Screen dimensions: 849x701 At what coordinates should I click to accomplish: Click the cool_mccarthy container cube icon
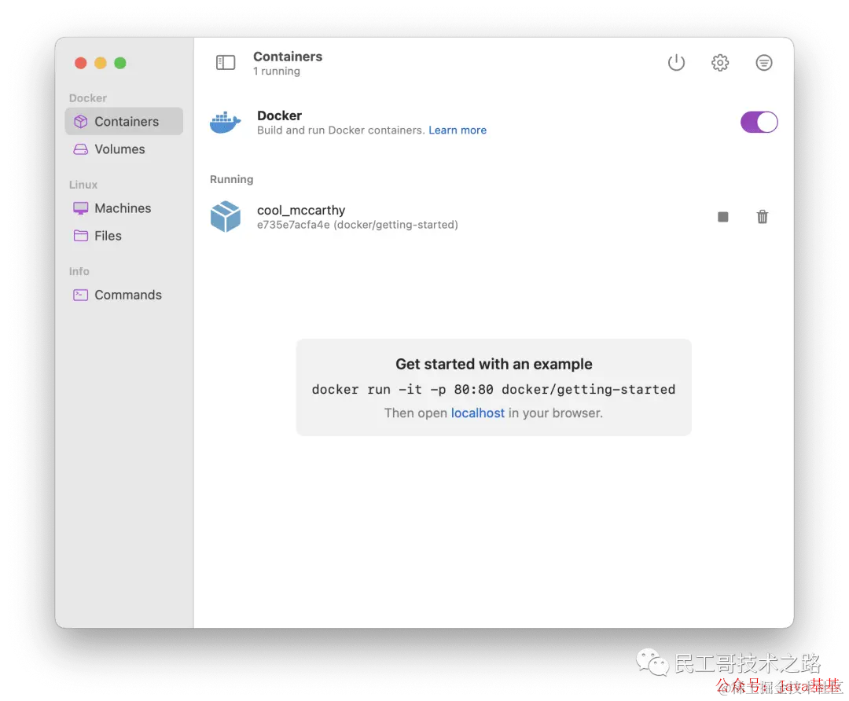[x=226, y=217]
